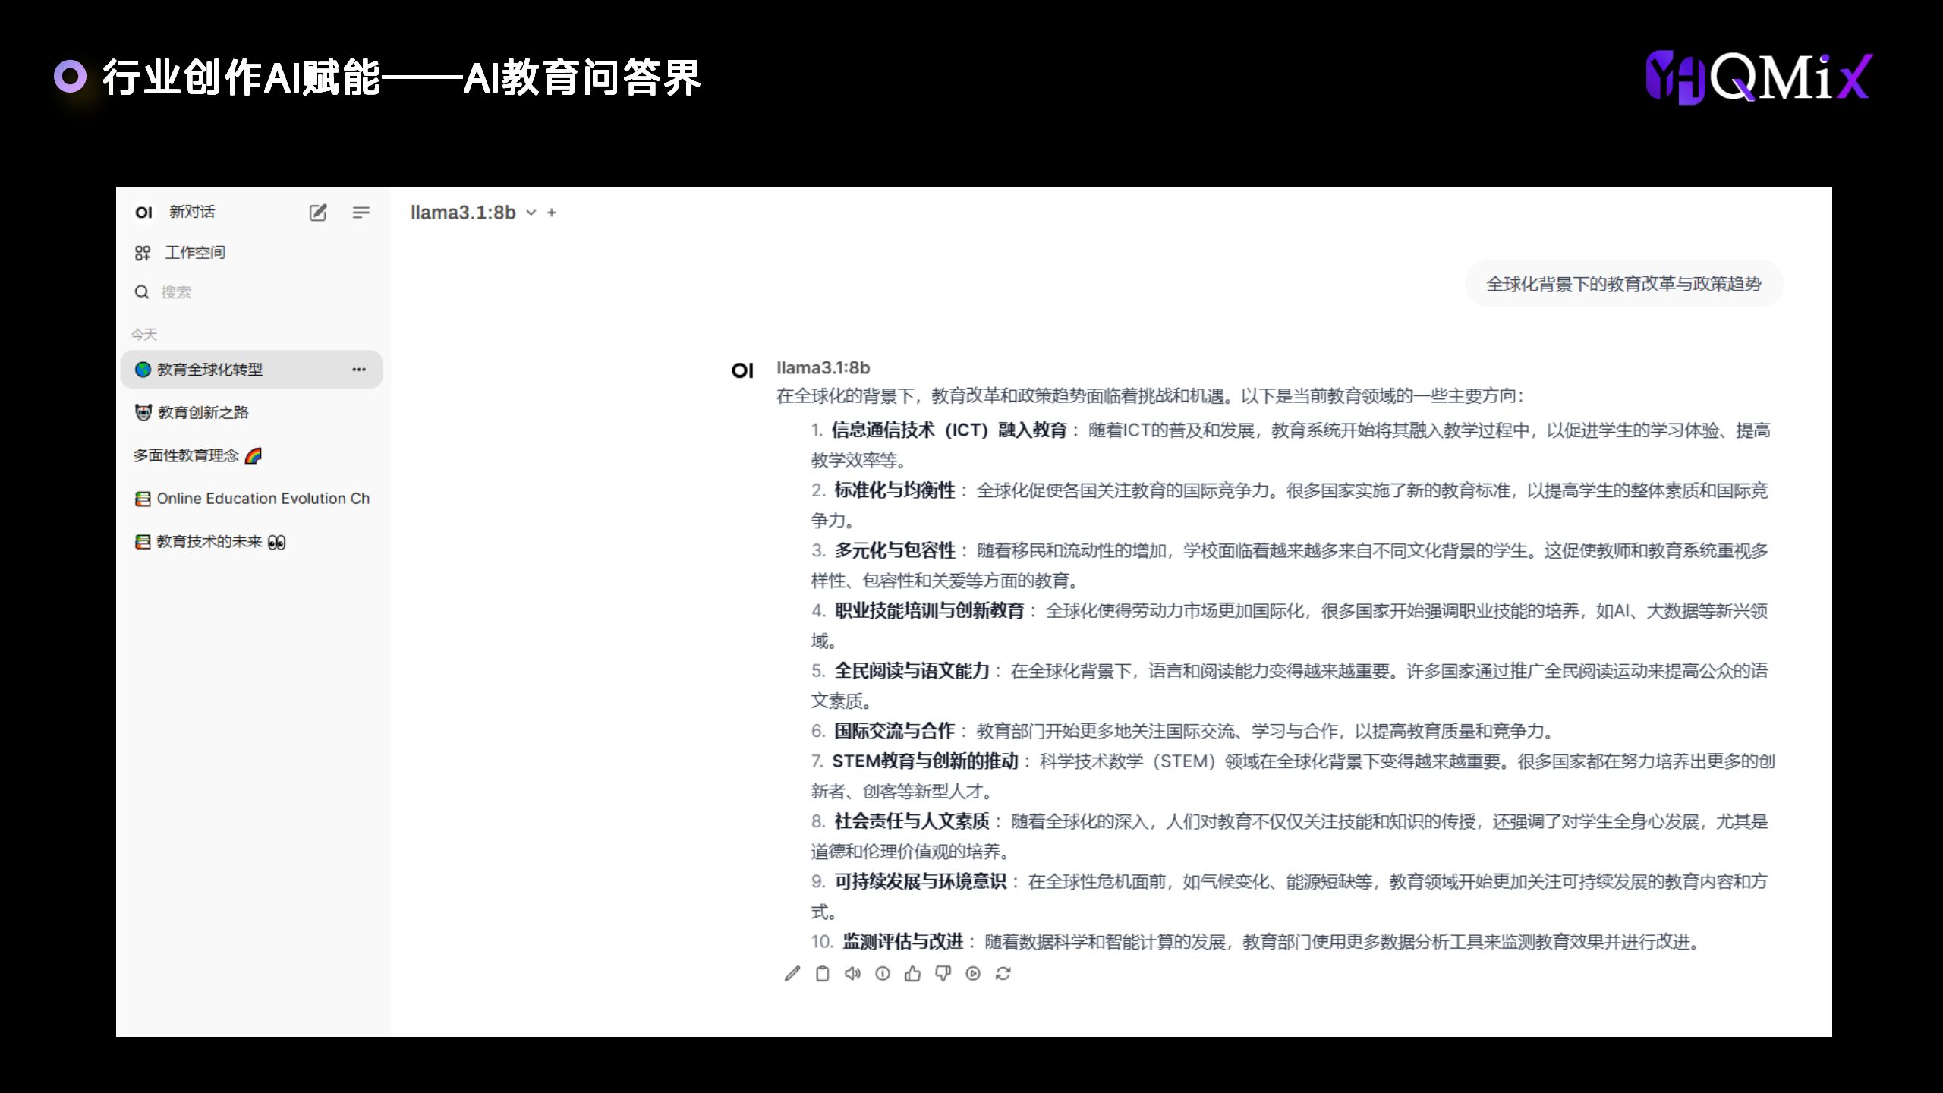Open the 工作空间 workspace section
Image resolution: width=1943 pixels, height=1093 pixels.
(x=194, y=253)
